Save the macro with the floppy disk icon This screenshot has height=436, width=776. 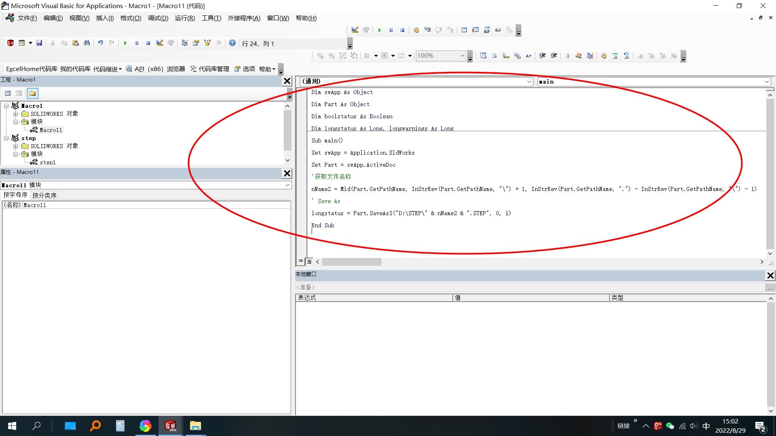pos(39,43)
